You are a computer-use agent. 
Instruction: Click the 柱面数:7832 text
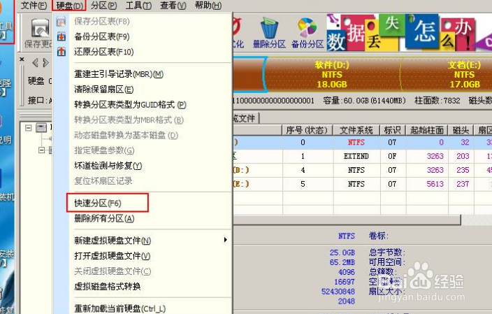437,101
